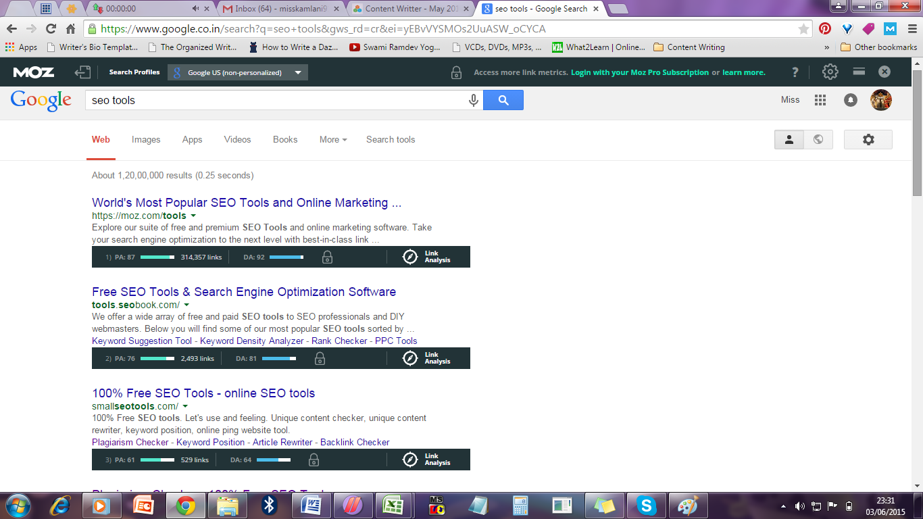Screen dimensions: 923x519
Task: Click the voice search microphone icon
Action: (x=474, y=100)
